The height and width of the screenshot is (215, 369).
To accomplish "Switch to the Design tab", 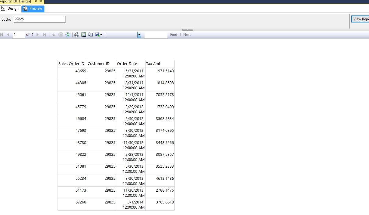I will tap(10, 9).
